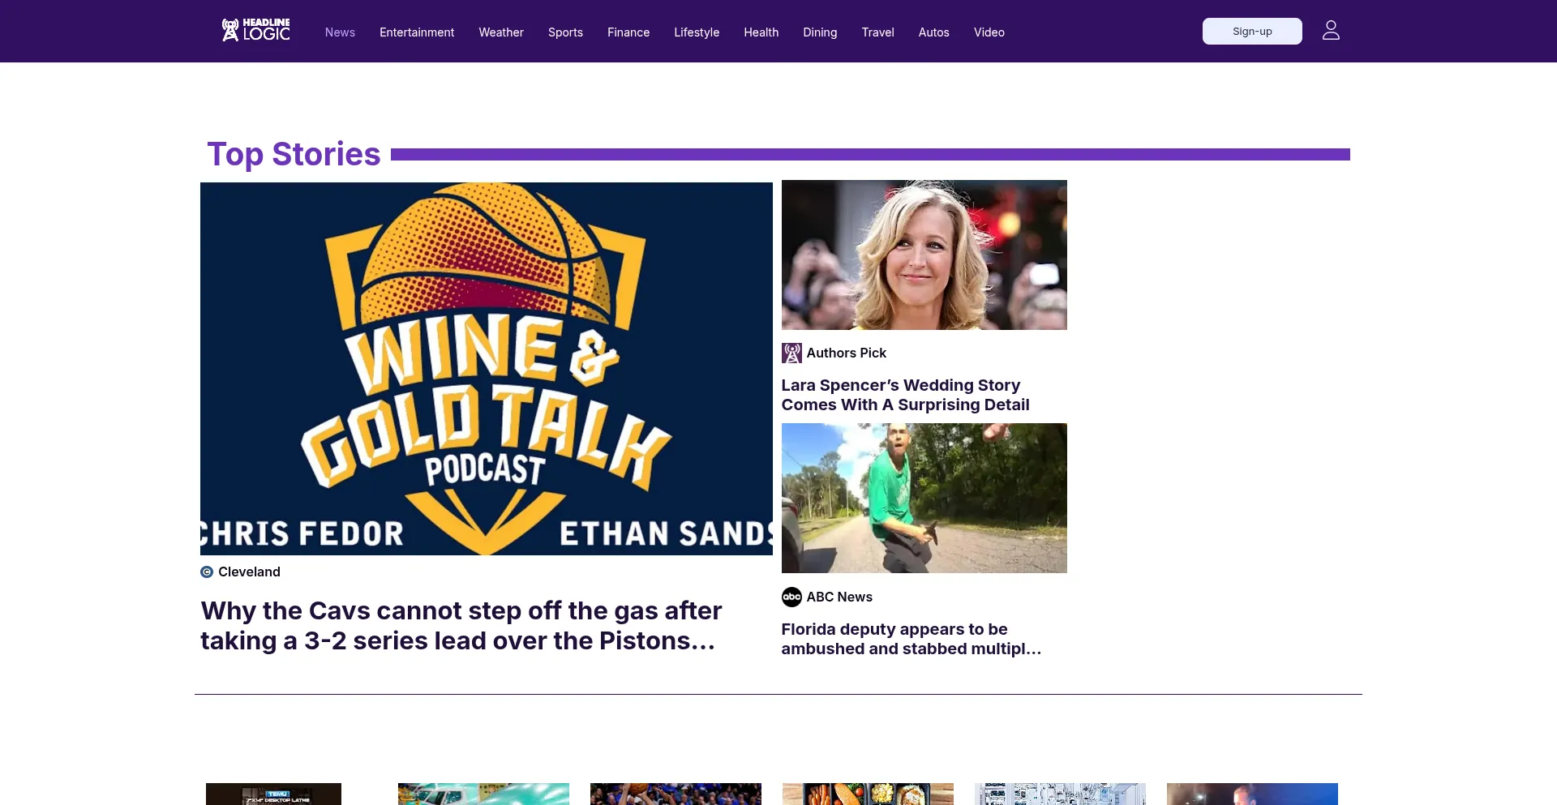Viewport: 1557px width, 805px height.
Task: Open the Wine & Gold Talk Podcast image
Action: tap(487, 369)
